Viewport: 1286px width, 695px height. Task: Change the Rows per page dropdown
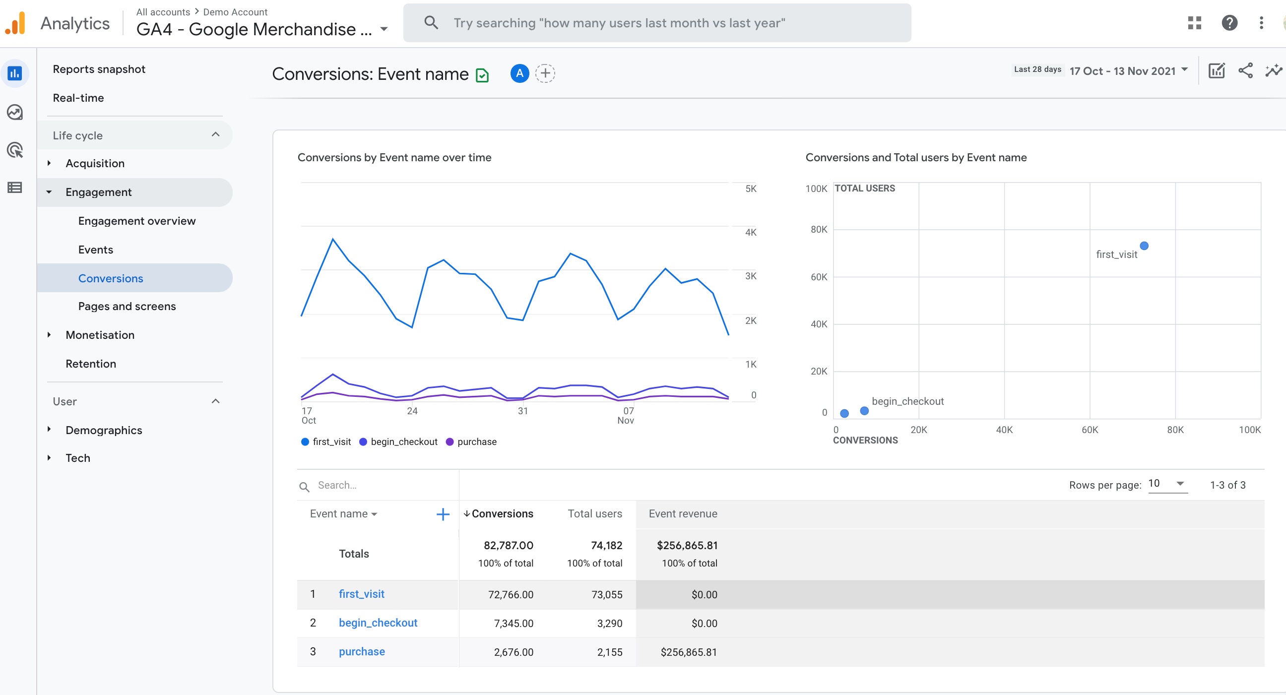(x=1166, y=484)
